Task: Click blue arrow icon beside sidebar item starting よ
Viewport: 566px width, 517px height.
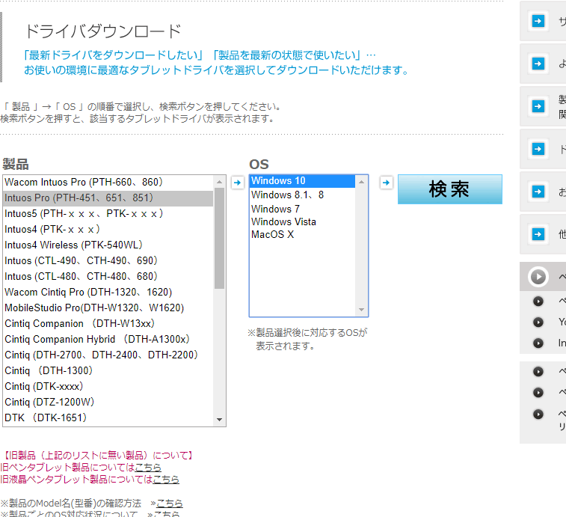Action: tap(538, 64)
